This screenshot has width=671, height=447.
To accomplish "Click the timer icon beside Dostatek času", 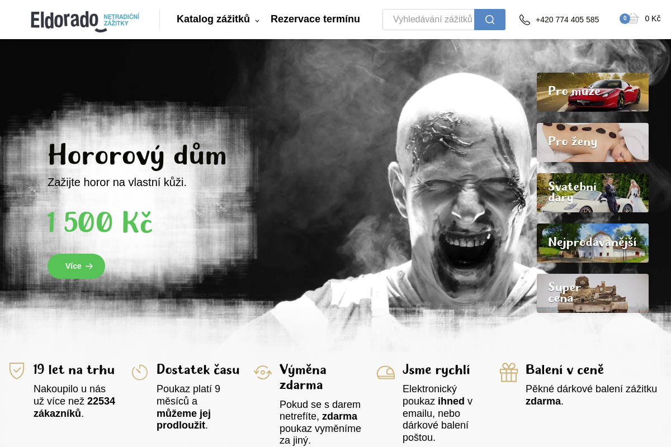I will 140,372.
